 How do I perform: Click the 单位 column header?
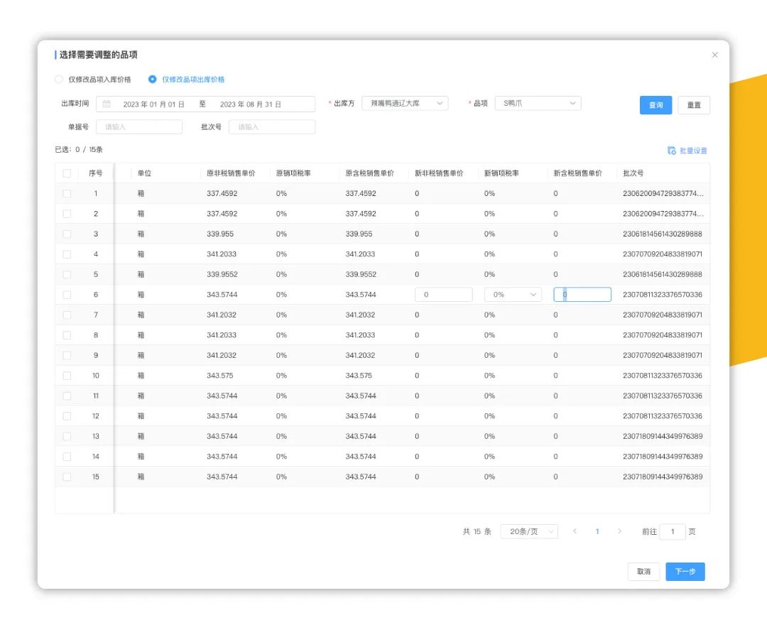pyautogui.click(x=144, y=173)
